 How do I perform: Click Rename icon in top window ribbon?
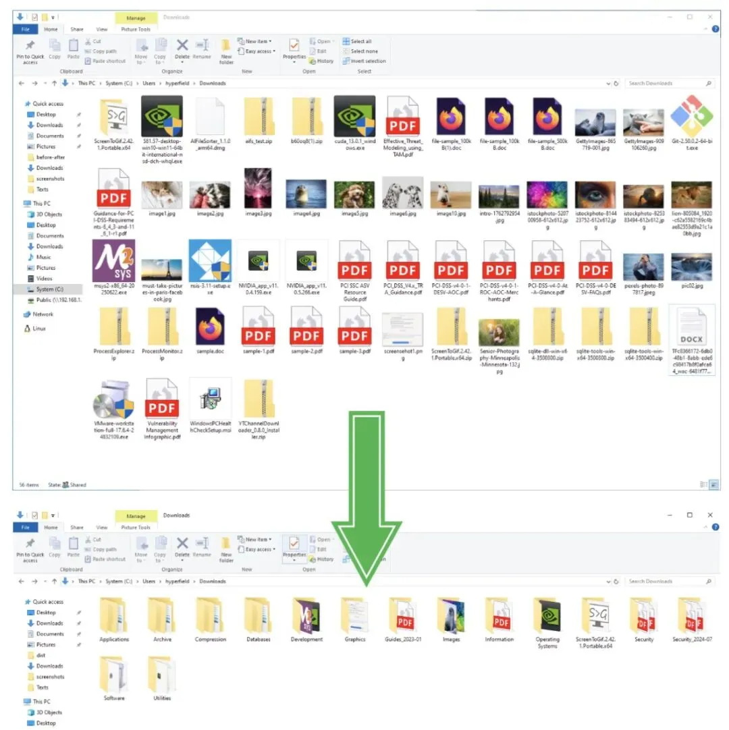tap(202, 45)
